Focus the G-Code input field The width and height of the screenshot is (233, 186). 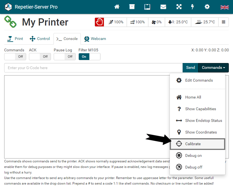[x=93, y=68]
